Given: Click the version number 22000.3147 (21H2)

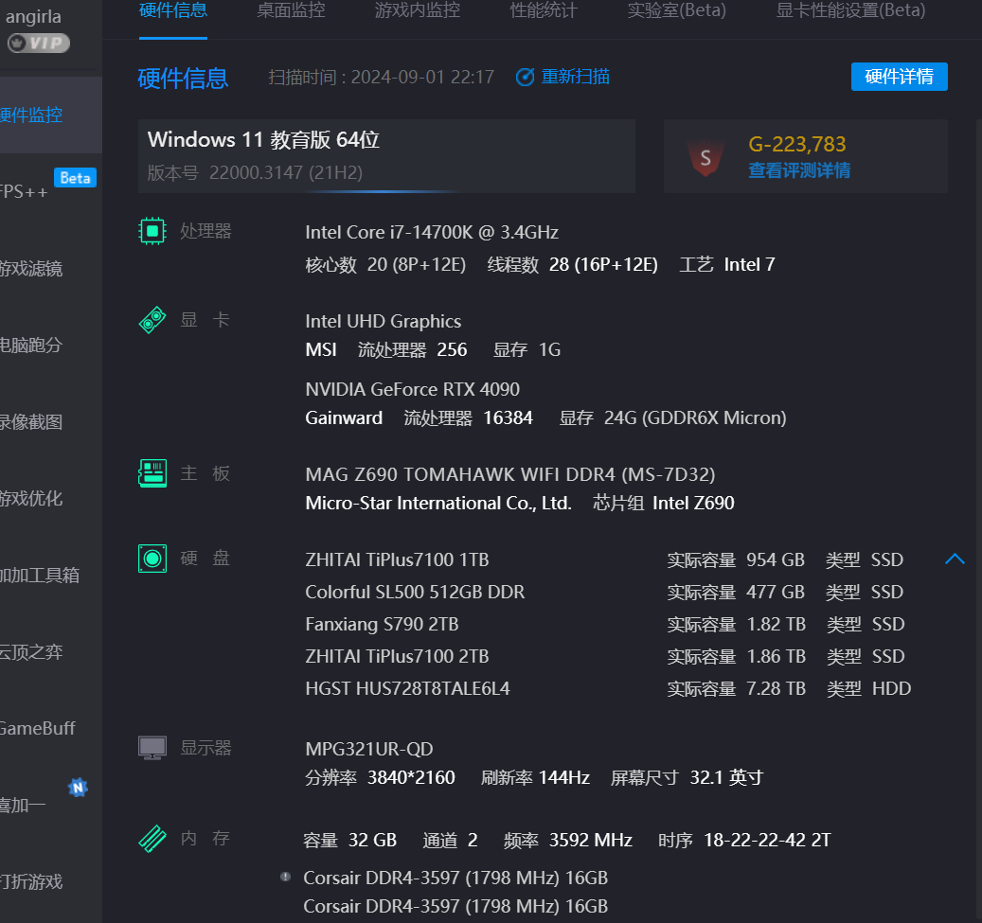Looking at the screenshot, I should (286, 173).
